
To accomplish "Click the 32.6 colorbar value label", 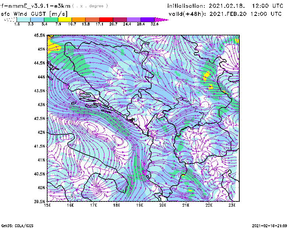I will pos(155,24).
